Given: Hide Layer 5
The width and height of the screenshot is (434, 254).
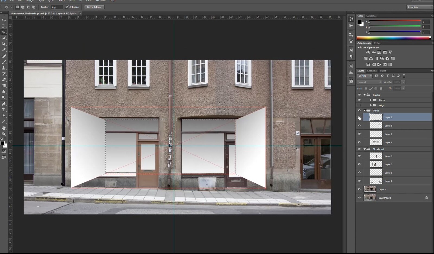Looking at the screenshot, I should pos(359,142).
